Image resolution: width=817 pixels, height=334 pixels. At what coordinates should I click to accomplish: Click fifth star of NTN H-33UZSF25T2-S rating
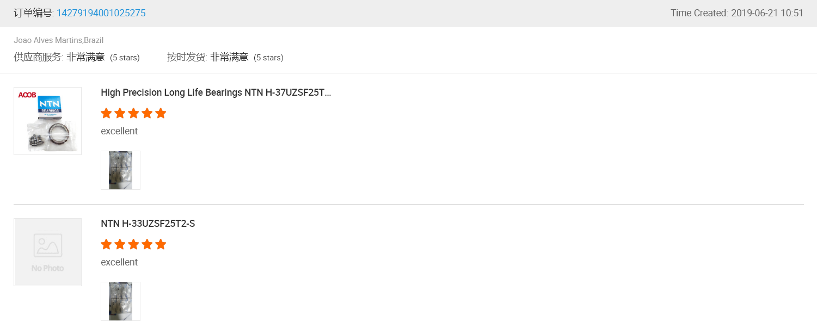tap(161, 244)
